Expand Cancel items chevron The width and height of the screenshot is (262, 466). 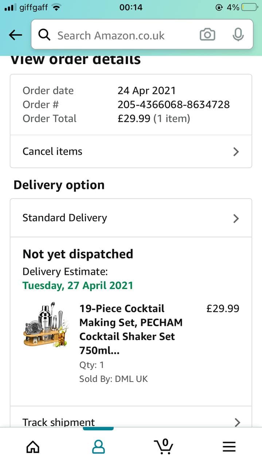[236, 151]
